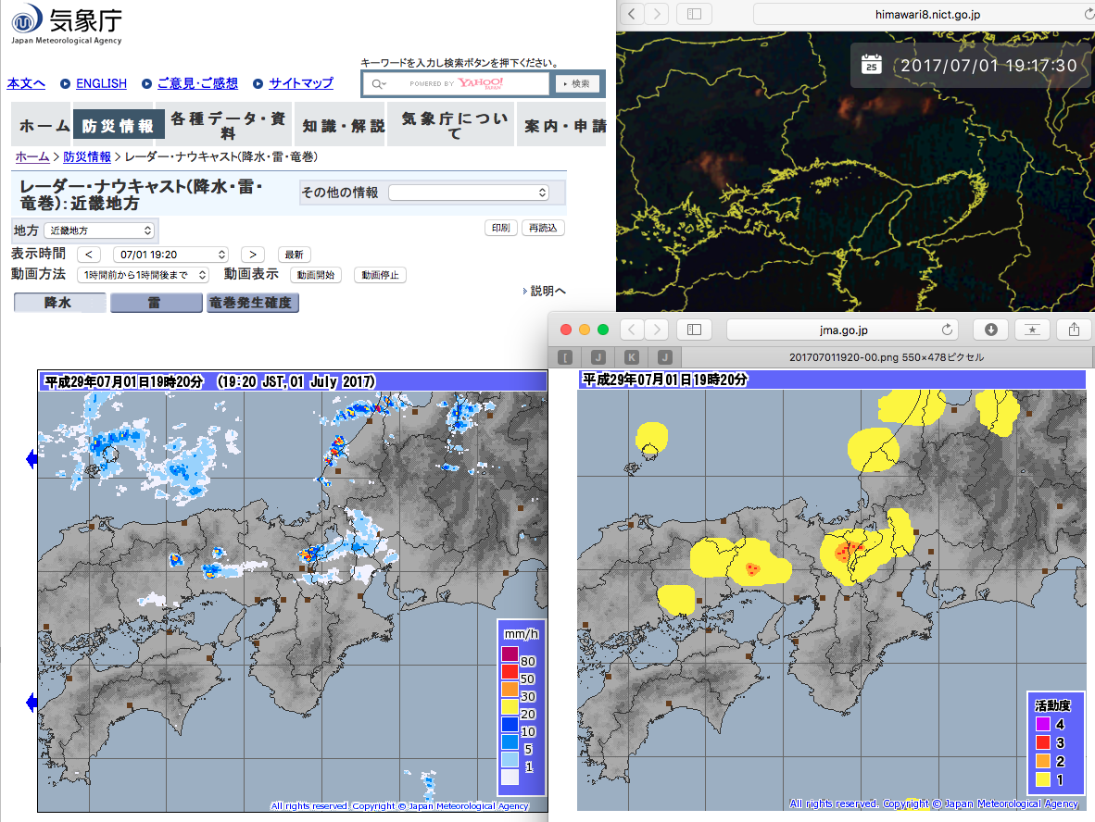
Task: Open the 防災情報 navigation tab
Action: point(119,126)
